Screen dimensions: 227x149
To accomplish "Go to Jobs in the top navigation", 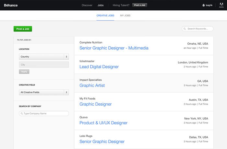I will 101,5.
